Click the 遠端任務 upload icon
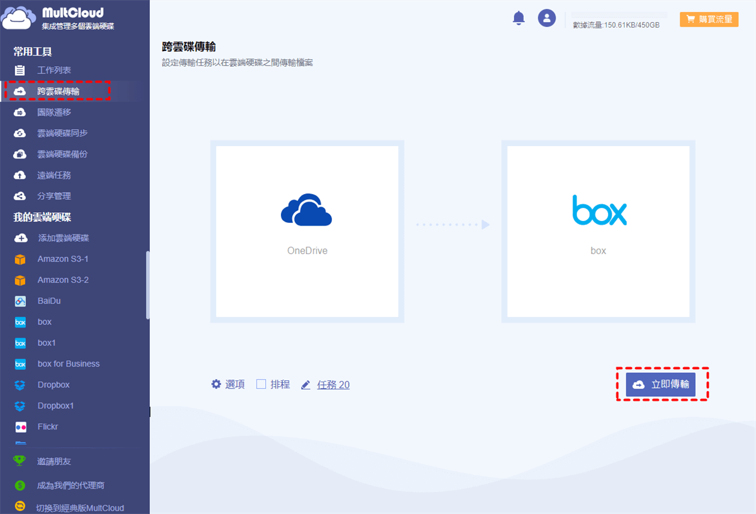Image resolution: width=756 pixels, height=514 pixels. pyautogui.click(x=20, y=175)
